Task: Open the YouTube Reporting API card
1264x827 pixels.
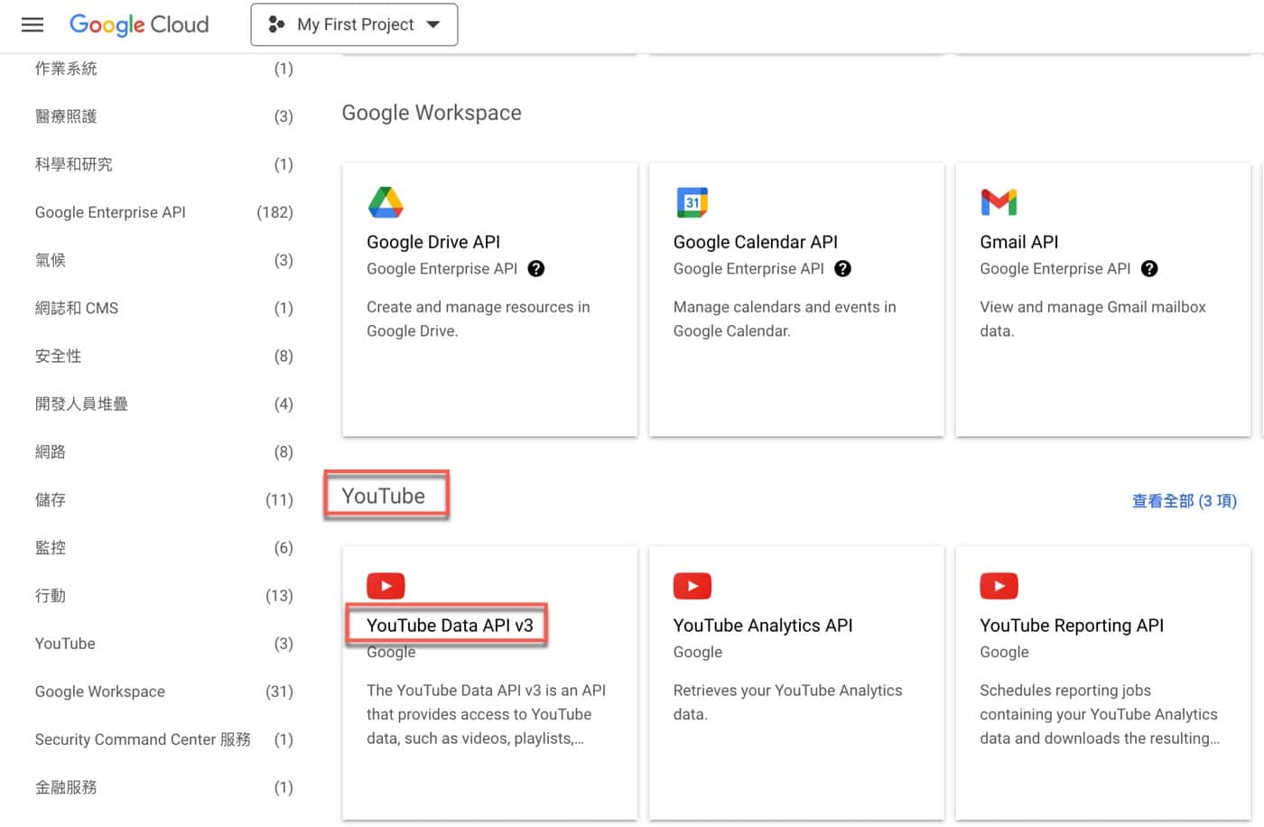Action: point(1102,683)
